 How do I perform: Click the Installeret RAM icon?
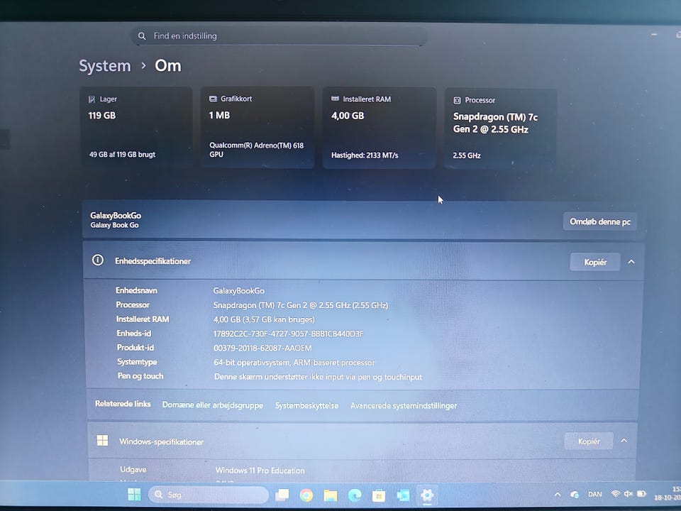pos(335,99)
